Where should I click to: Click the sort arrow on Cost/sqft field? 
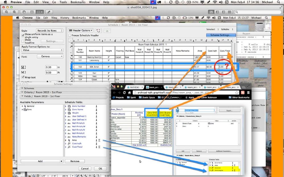coord(96,144)
